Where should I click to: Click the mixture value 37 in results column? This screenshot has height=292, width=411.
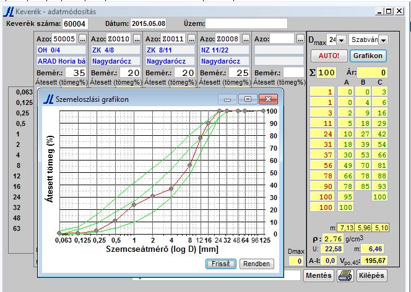tap(322, 155)
